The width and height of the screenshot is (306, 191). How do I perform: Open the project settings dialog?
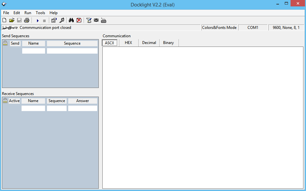pyautogui.click(x=54, y=20)
